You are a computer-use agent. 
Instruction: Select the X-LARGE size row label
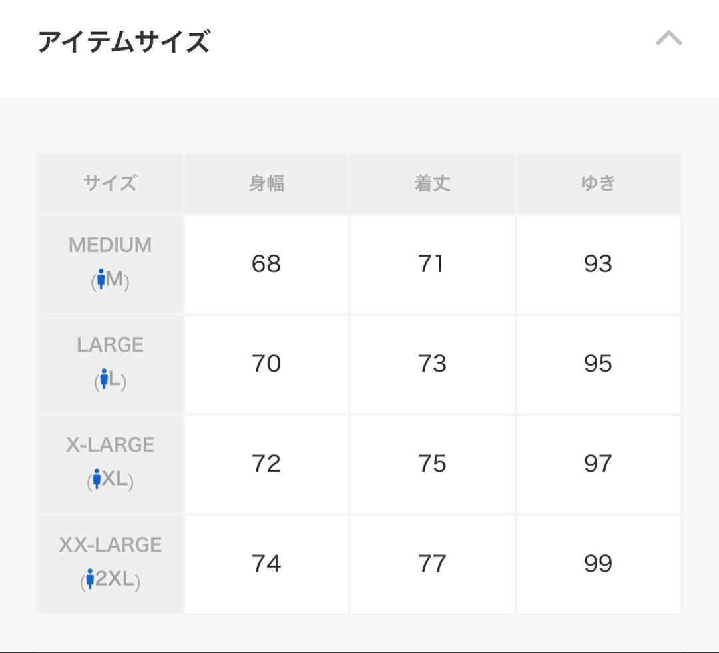110,445
